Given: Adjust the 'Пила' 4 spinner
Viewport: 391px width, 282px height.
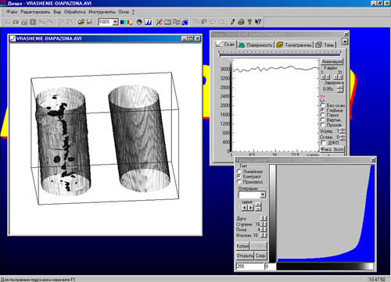Looking at the screenshot, I should click(264, 230).
